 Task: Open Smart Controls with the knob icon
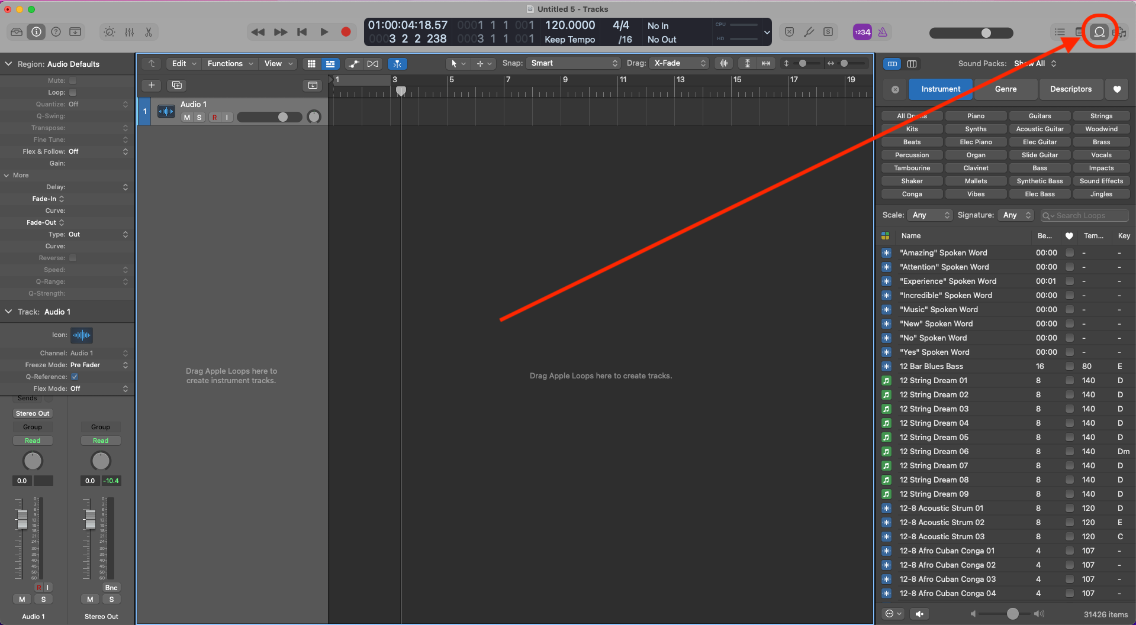(109, 32)
